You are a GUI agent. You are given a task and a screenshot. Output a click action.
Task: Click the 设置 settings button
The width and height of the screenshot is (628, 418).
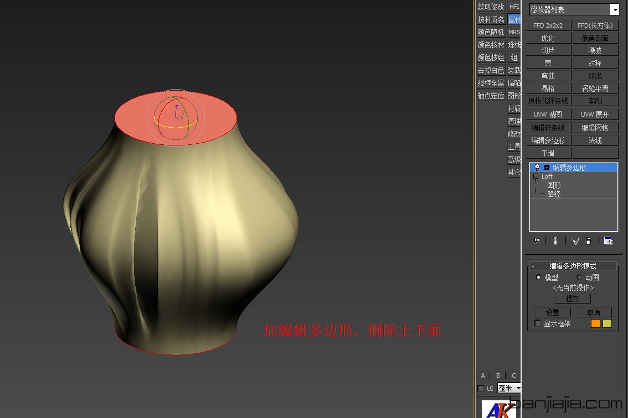(553, 312)
